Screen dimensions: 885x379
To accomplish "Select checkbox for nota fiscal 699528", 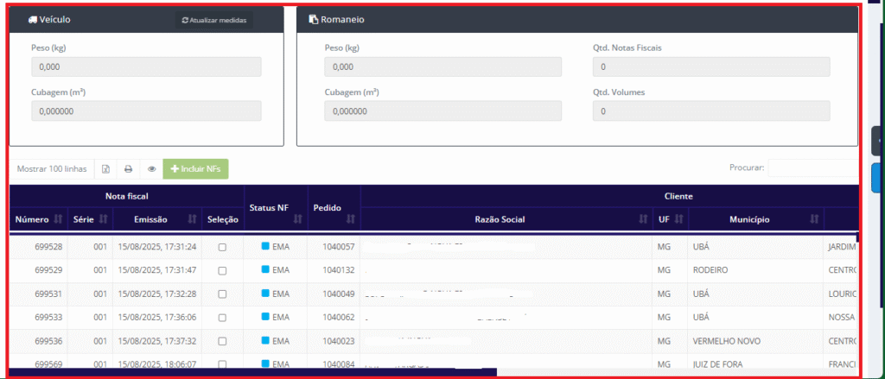I will click(222, 247).
